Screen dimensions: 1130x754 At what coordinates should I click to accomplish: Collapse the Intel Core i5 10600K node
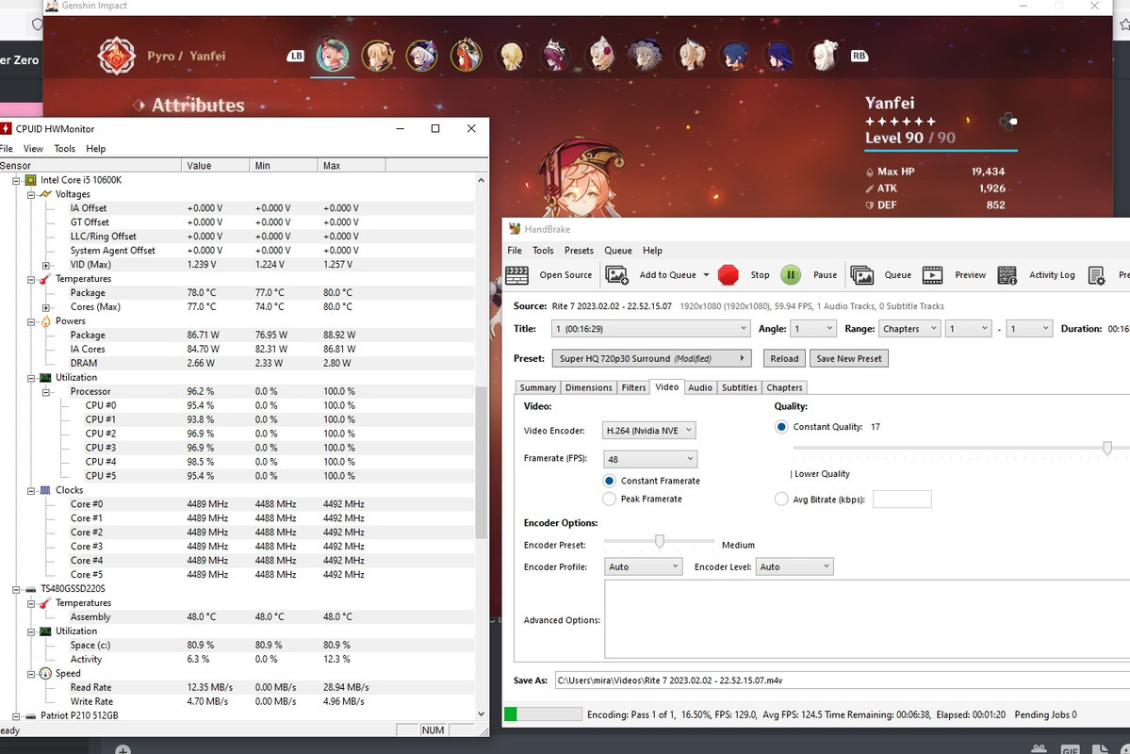pyautogui.click(x=16, y=180)
